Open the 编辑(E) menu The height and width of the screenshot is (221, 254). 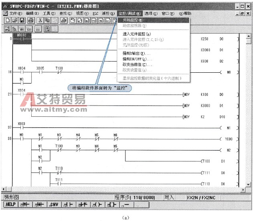(x=32, y=14)
